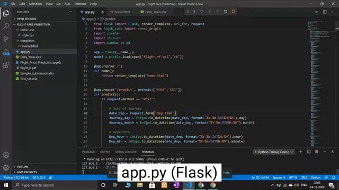Viewport: 339px width, 190px height.
Task: Open File menu
Action: pos(13,4)
